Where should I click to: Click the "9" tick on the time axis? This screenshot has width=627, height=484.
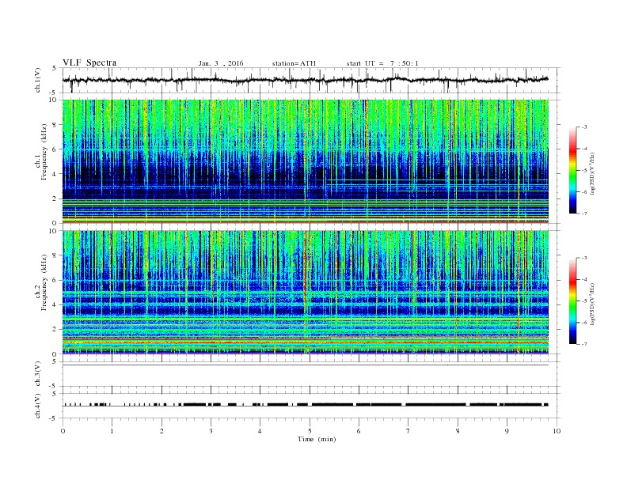(x=507, y=431)
